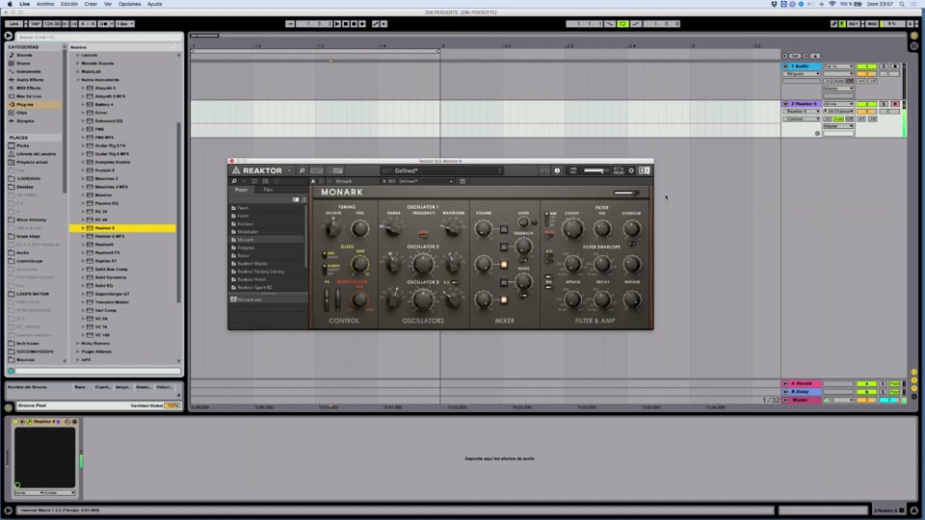Click the Play button in transport bar
This screenshot has width=925, height=520.
click(337, 23)
